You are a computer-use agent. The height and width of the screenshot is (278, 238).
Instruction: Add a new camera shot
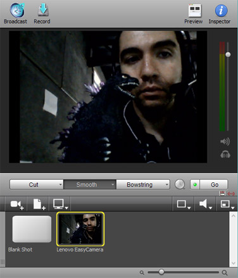[17, 205]
